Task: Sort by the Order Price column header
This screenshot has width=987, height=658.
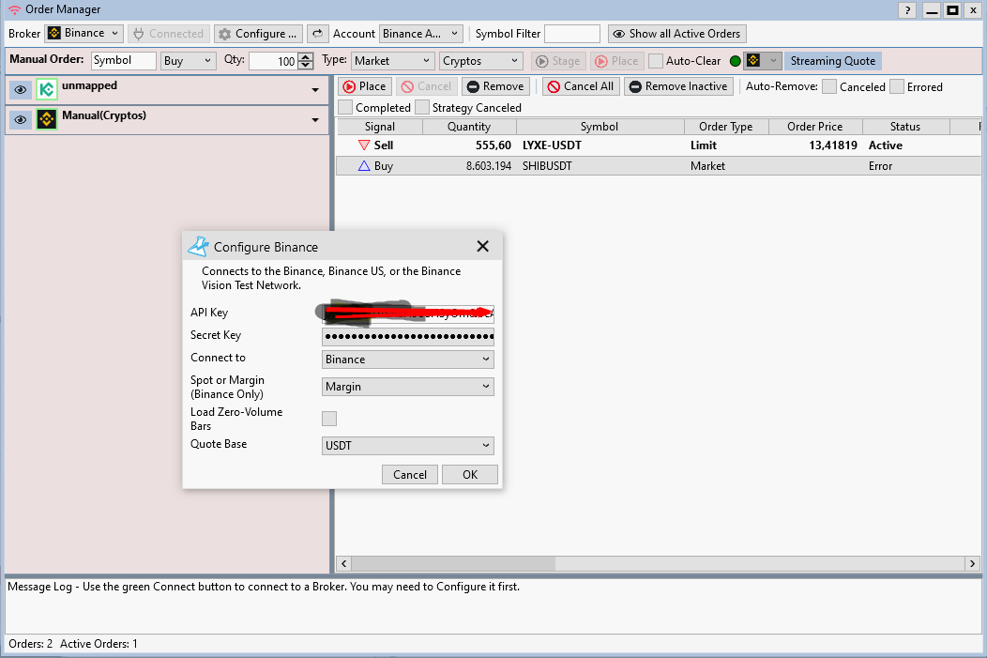Action: [x=814, y=127]
